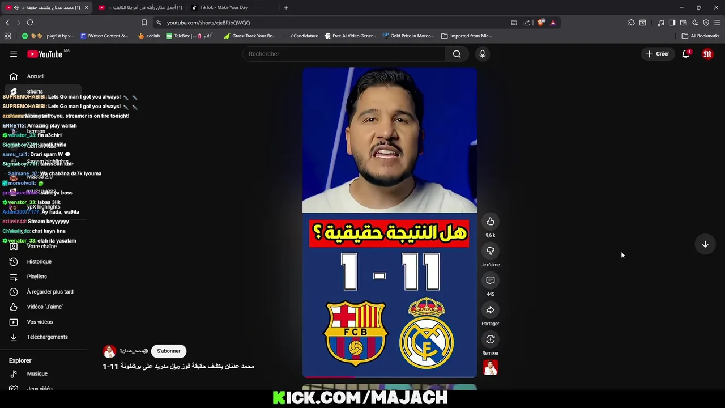Open Brave Shields lion icon
Screen dimensions: 725x408
(x=541, y=23)
